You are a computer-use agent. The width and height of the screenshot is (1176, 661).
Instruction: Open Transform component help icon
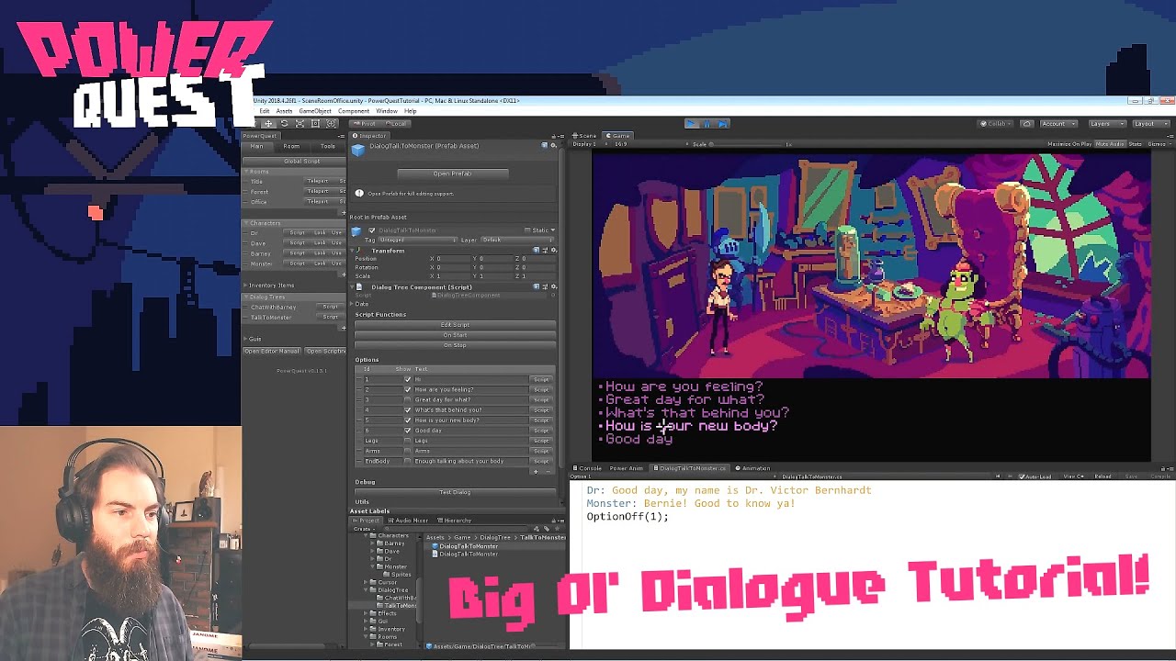click(x=536, y=250)
